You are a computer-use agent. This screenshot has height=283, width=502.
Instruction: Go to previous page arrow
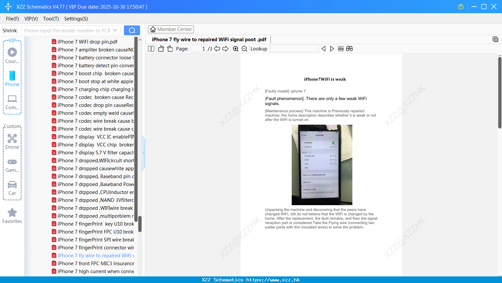(217, 48)
